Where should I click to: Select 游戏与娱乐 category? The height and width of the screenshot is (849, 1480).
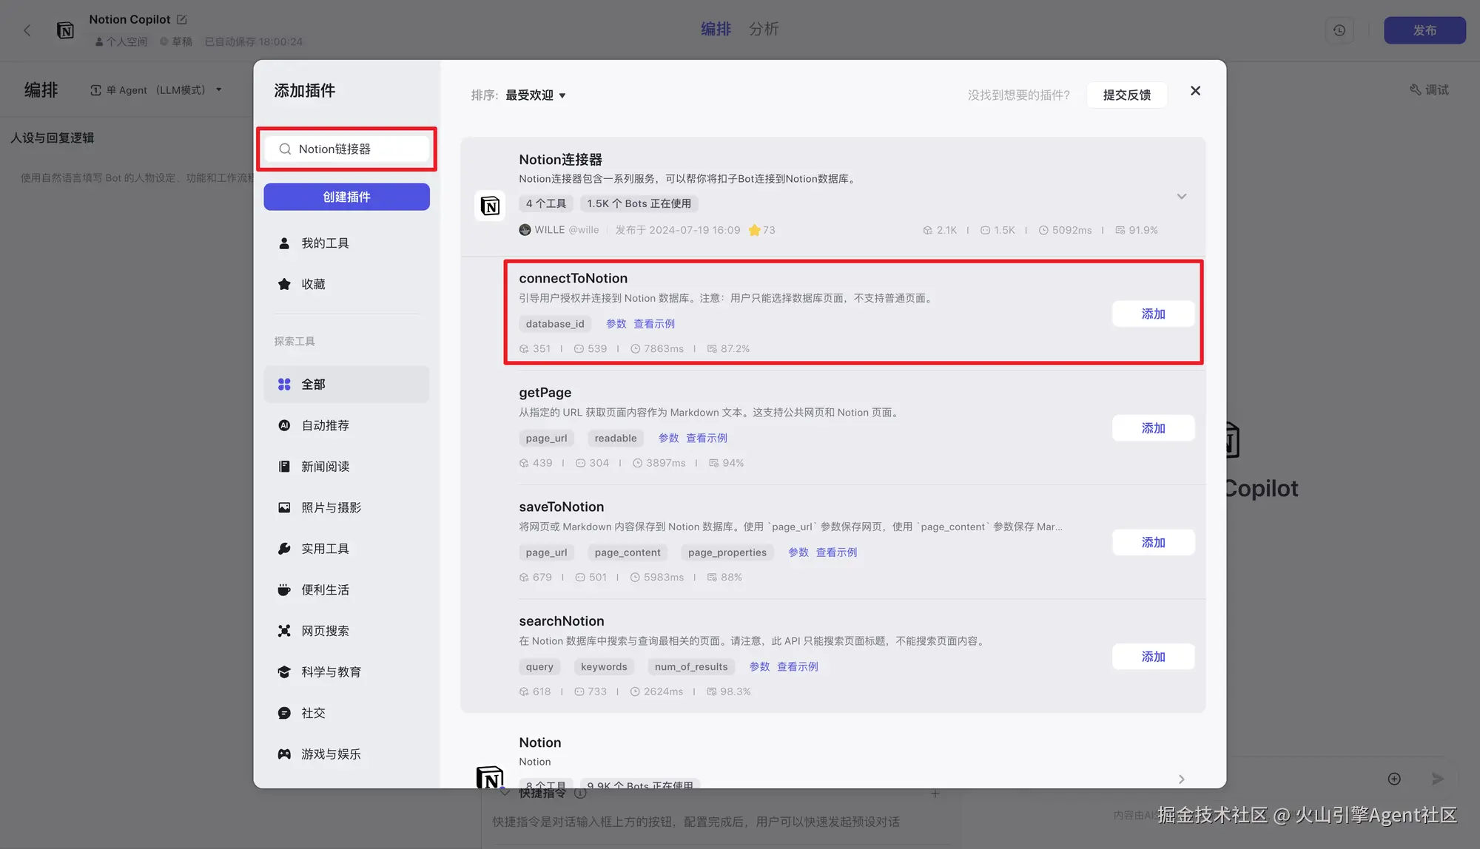tap(330, 754)
